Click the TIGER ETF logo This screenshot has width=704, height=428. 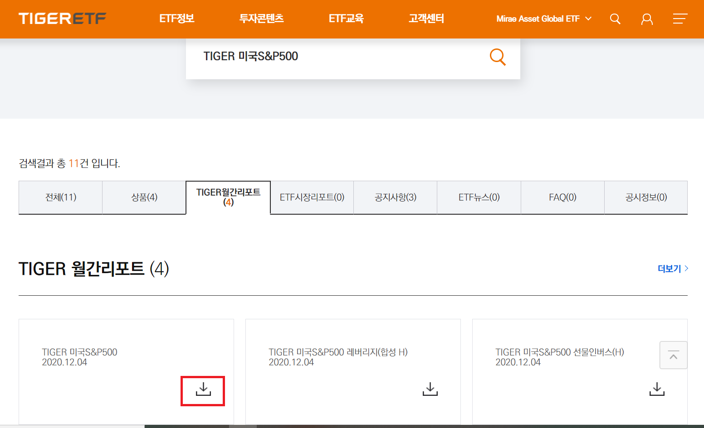62,19
